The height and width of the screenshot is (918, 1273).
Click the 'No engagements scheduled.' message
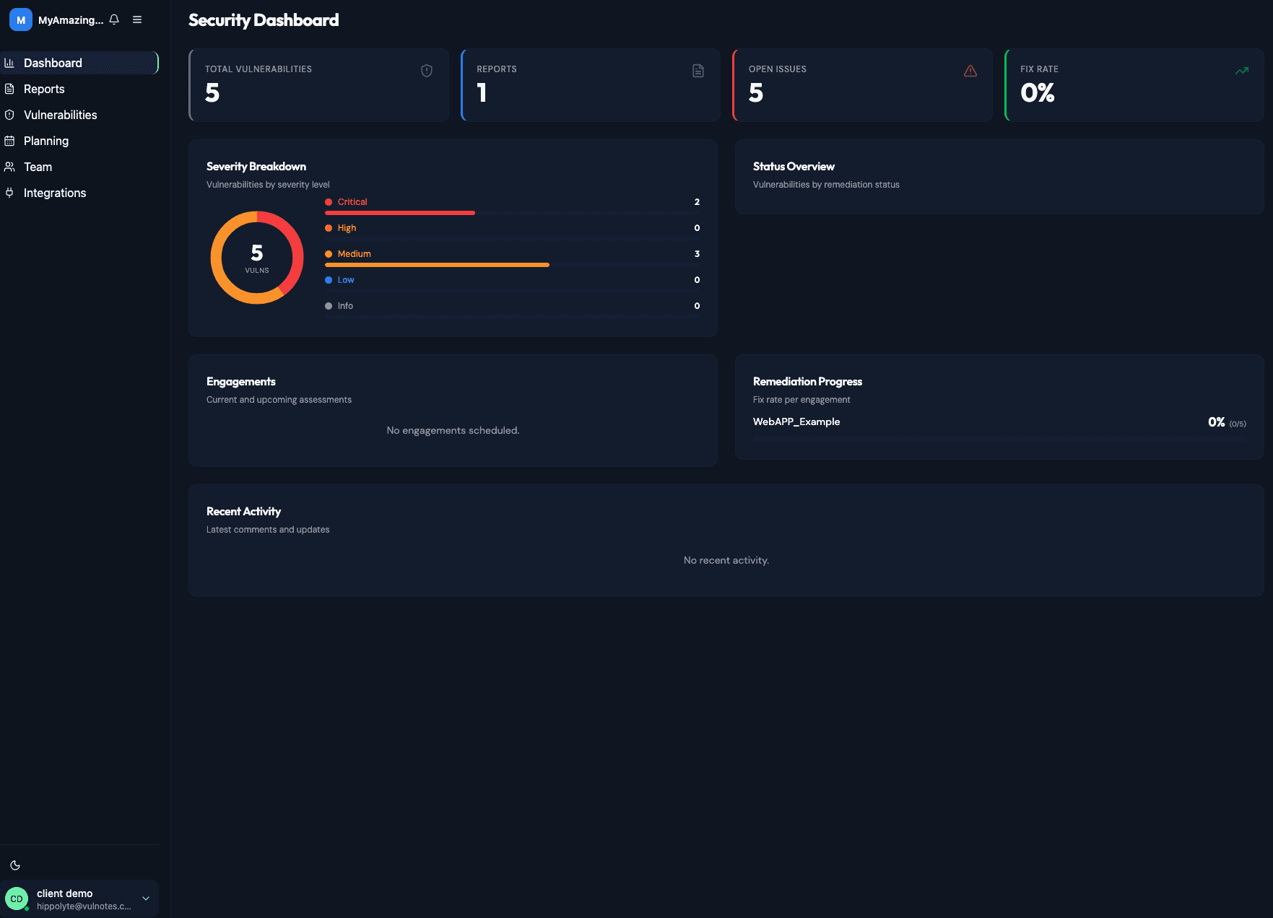pos(453,430)
